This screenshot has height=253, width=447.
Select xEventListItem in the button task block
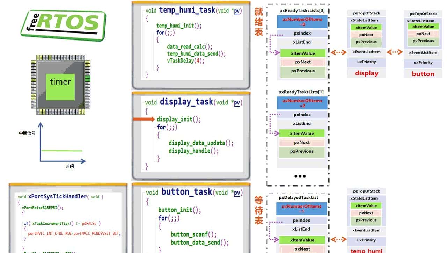tap(423, 53)
